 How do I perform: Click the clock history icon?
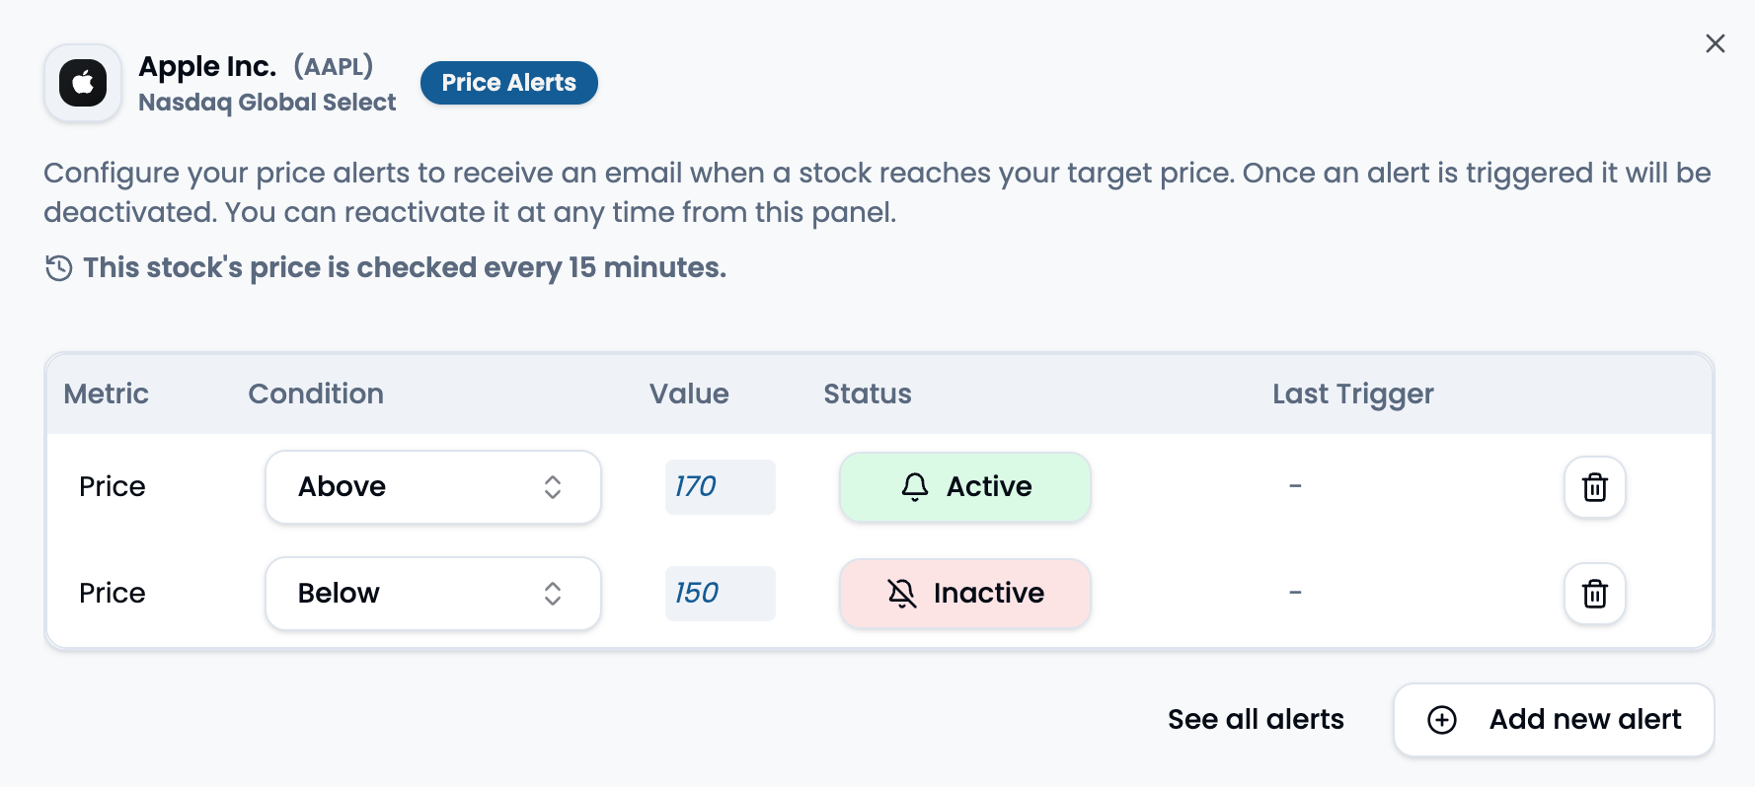(59, 267)
